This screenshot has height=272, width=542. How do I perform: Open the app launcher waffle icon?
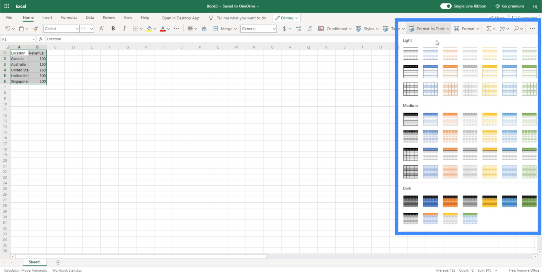click(x=6, y=6)
